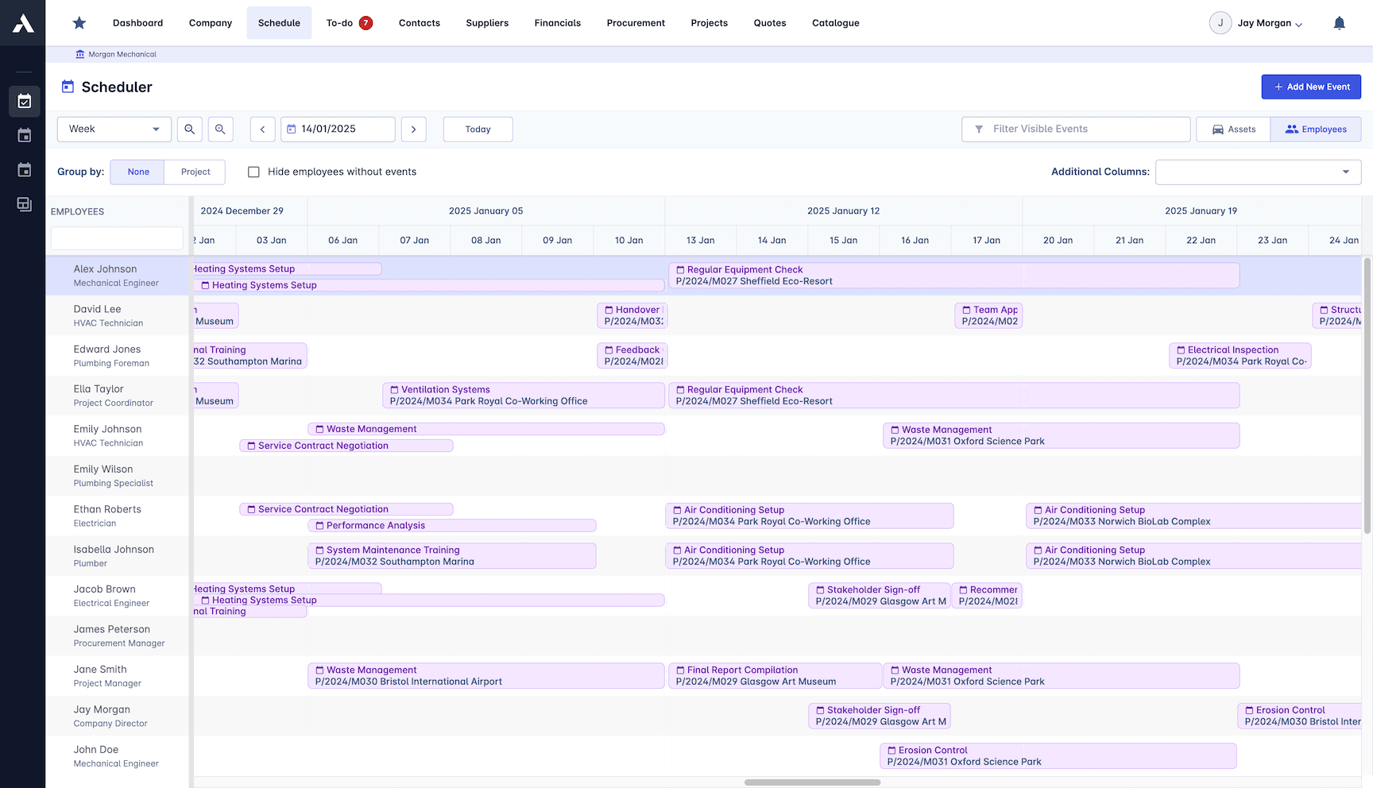Open the Jay Morgan profile menu
Viewport: 1373px width, 788px height.
tap(1256, 22)
